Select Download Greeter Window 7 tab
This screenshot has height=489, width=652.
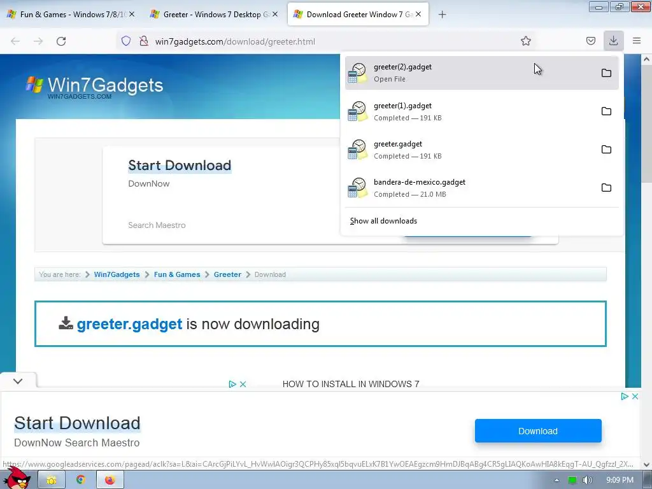(358, 15)
